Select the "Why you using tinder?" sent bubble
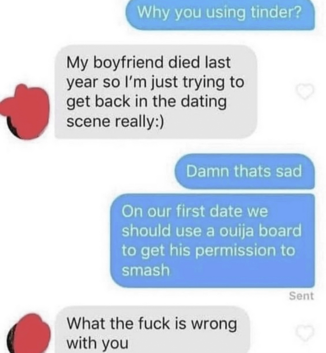326x353 pixels. (219, 15)
